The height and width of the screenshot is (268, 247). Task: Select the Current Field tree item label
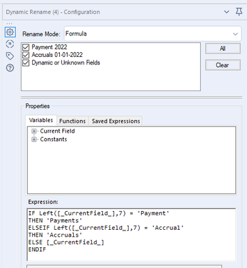(57, 131)
